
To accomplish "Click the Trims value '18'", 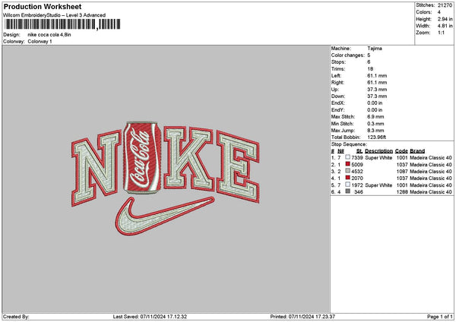I will [370, 69].
